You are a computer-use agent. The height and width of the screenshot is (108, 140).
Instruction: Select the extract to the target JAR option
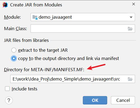coord(14,50)
